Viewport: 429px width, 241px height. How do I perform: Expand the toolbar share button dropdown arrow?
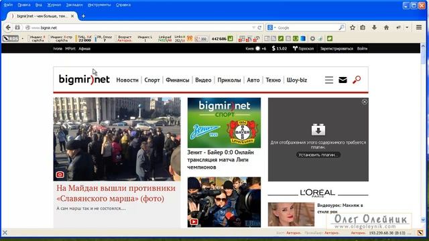point(407,27)
